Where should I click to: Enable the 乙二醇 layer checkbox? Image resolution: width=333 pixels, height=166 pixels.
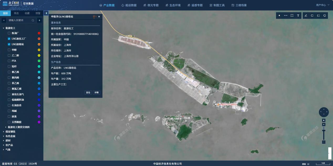[9, 55]
